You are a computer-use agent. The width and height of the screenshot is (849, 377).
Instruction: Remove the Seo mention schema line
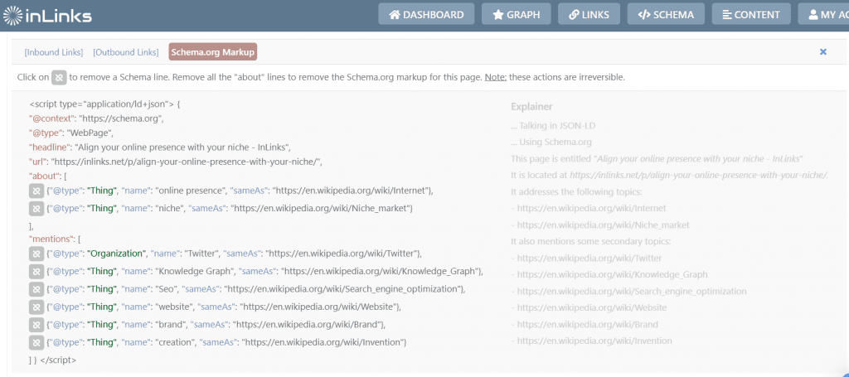pos(36,289)
